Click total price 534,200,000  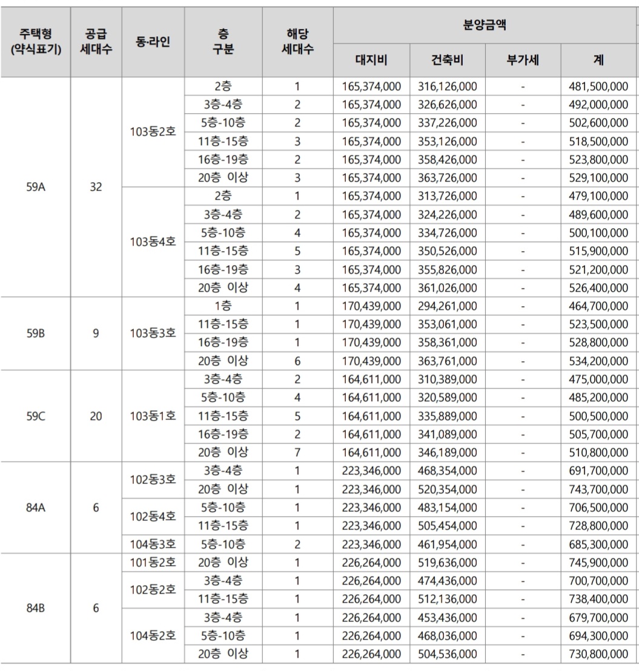click(x=599, y=361)
